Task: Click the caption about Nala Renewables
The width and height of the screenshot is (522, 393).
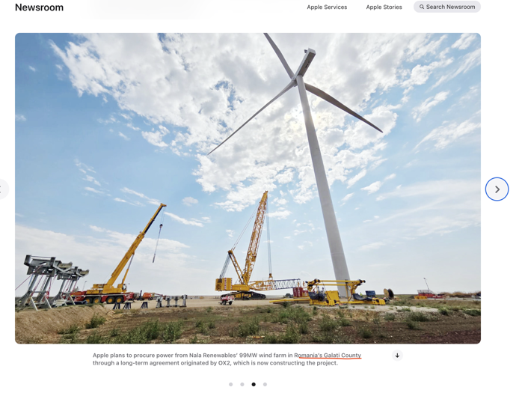Action: tap(217, 359)
